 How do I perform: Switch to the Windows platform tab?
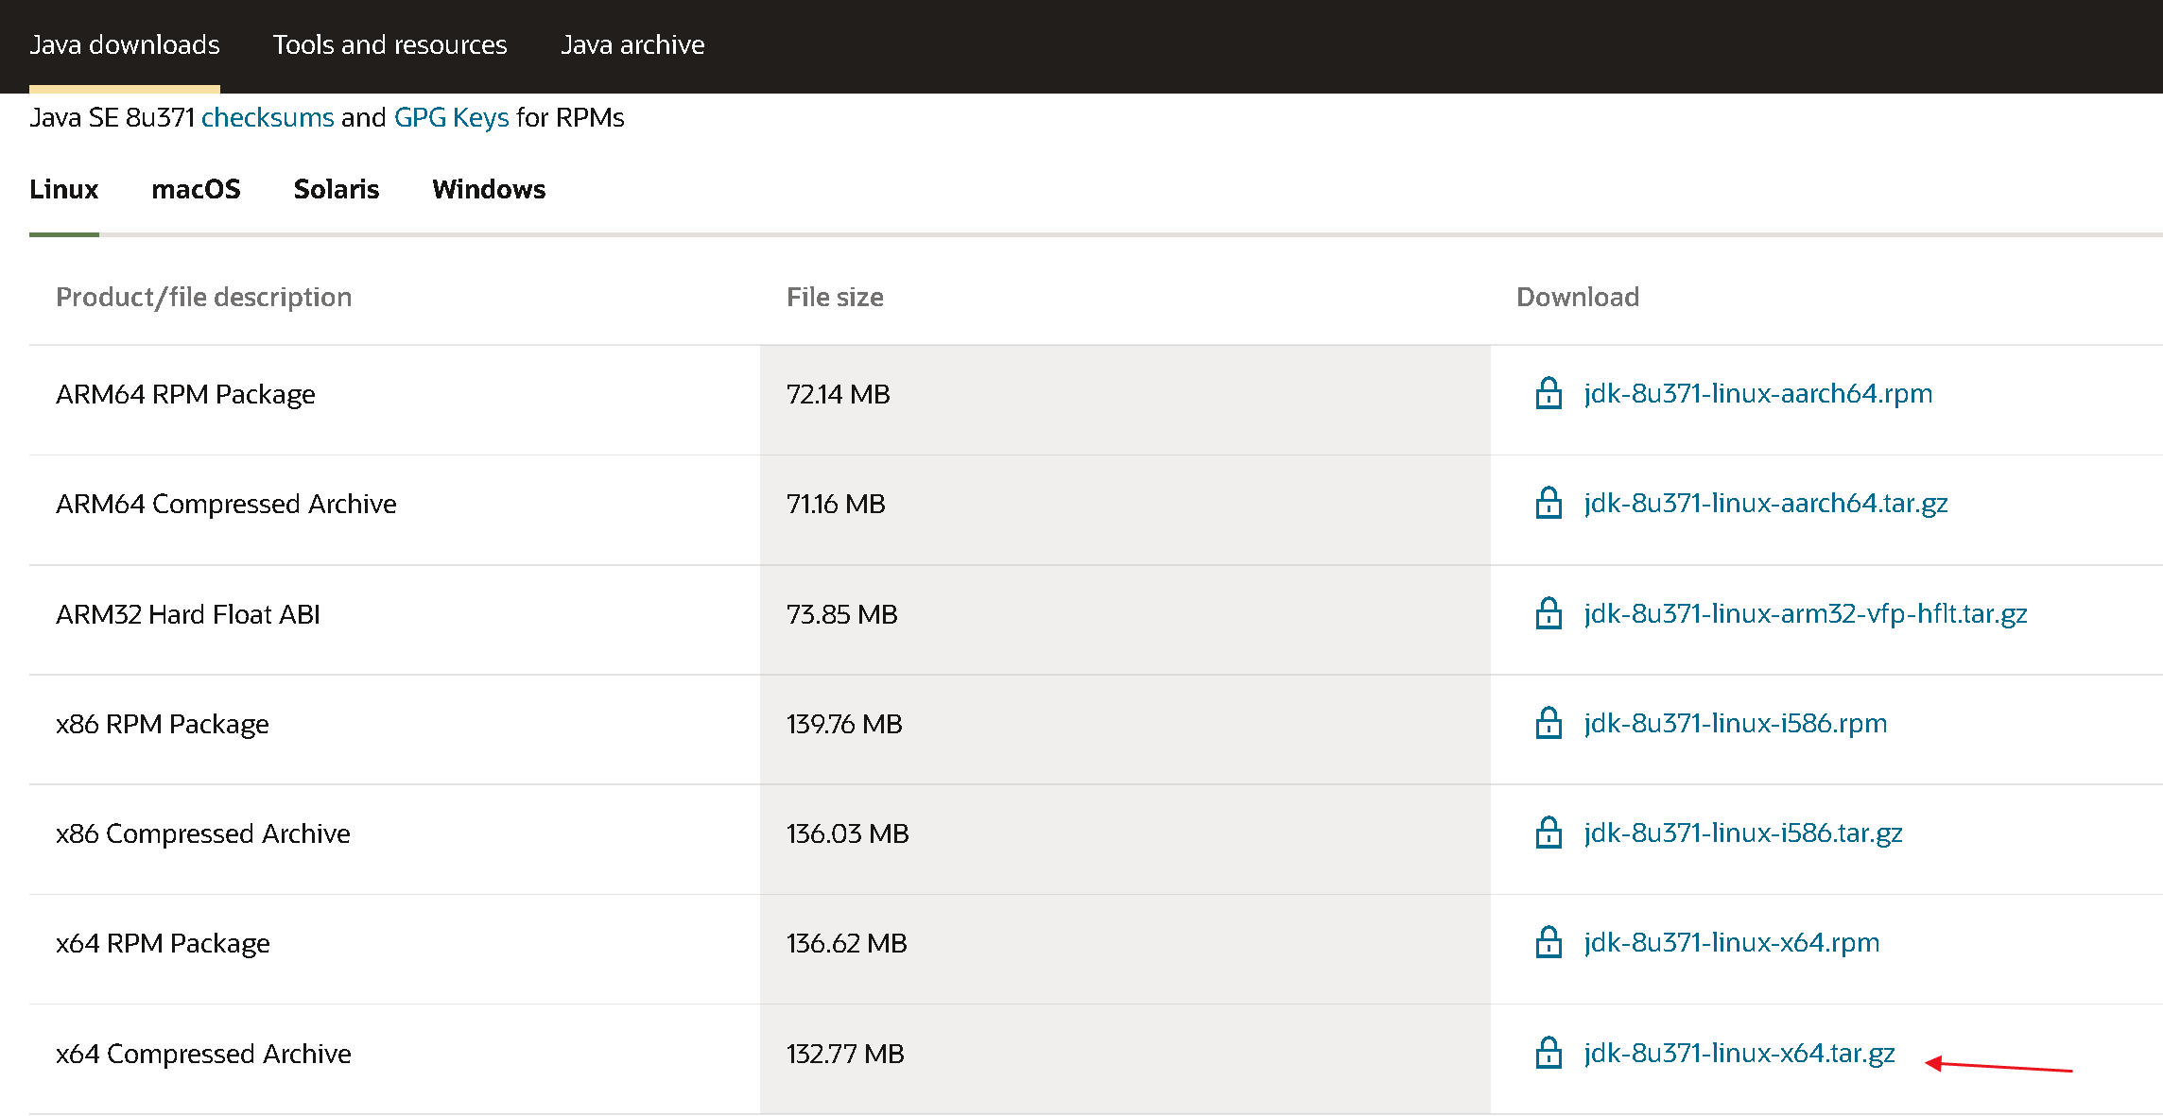pyautogui.click(x=489, y=189)
